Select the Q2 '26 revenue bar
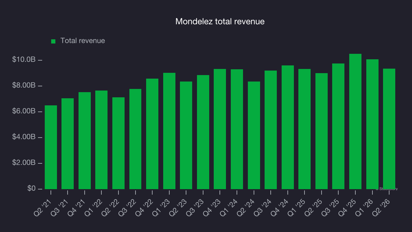Image resolution: width=412 pixels, height=232 pixels. [x=389, y=129]
